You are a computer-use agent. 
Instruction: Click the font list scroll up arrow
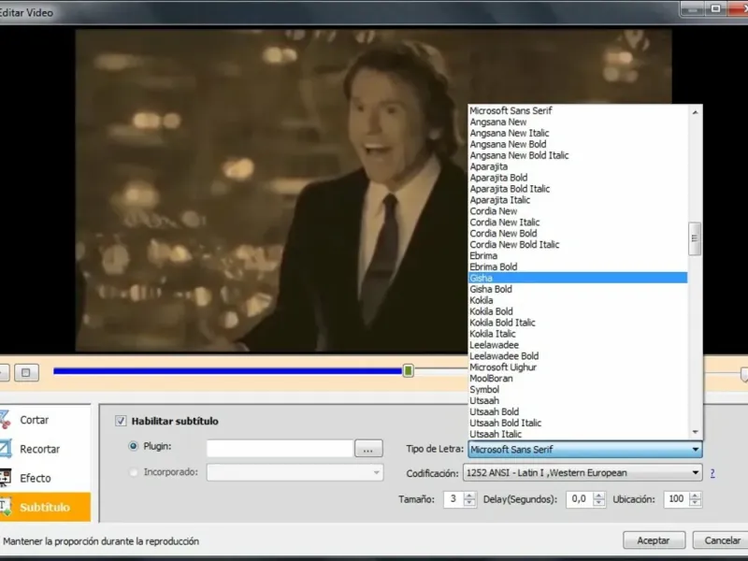coord(695,111)
